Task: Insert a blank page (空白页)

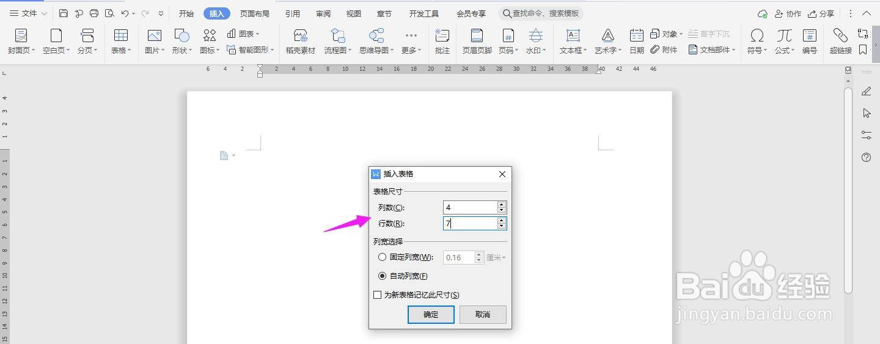Action: pos(56,42)
